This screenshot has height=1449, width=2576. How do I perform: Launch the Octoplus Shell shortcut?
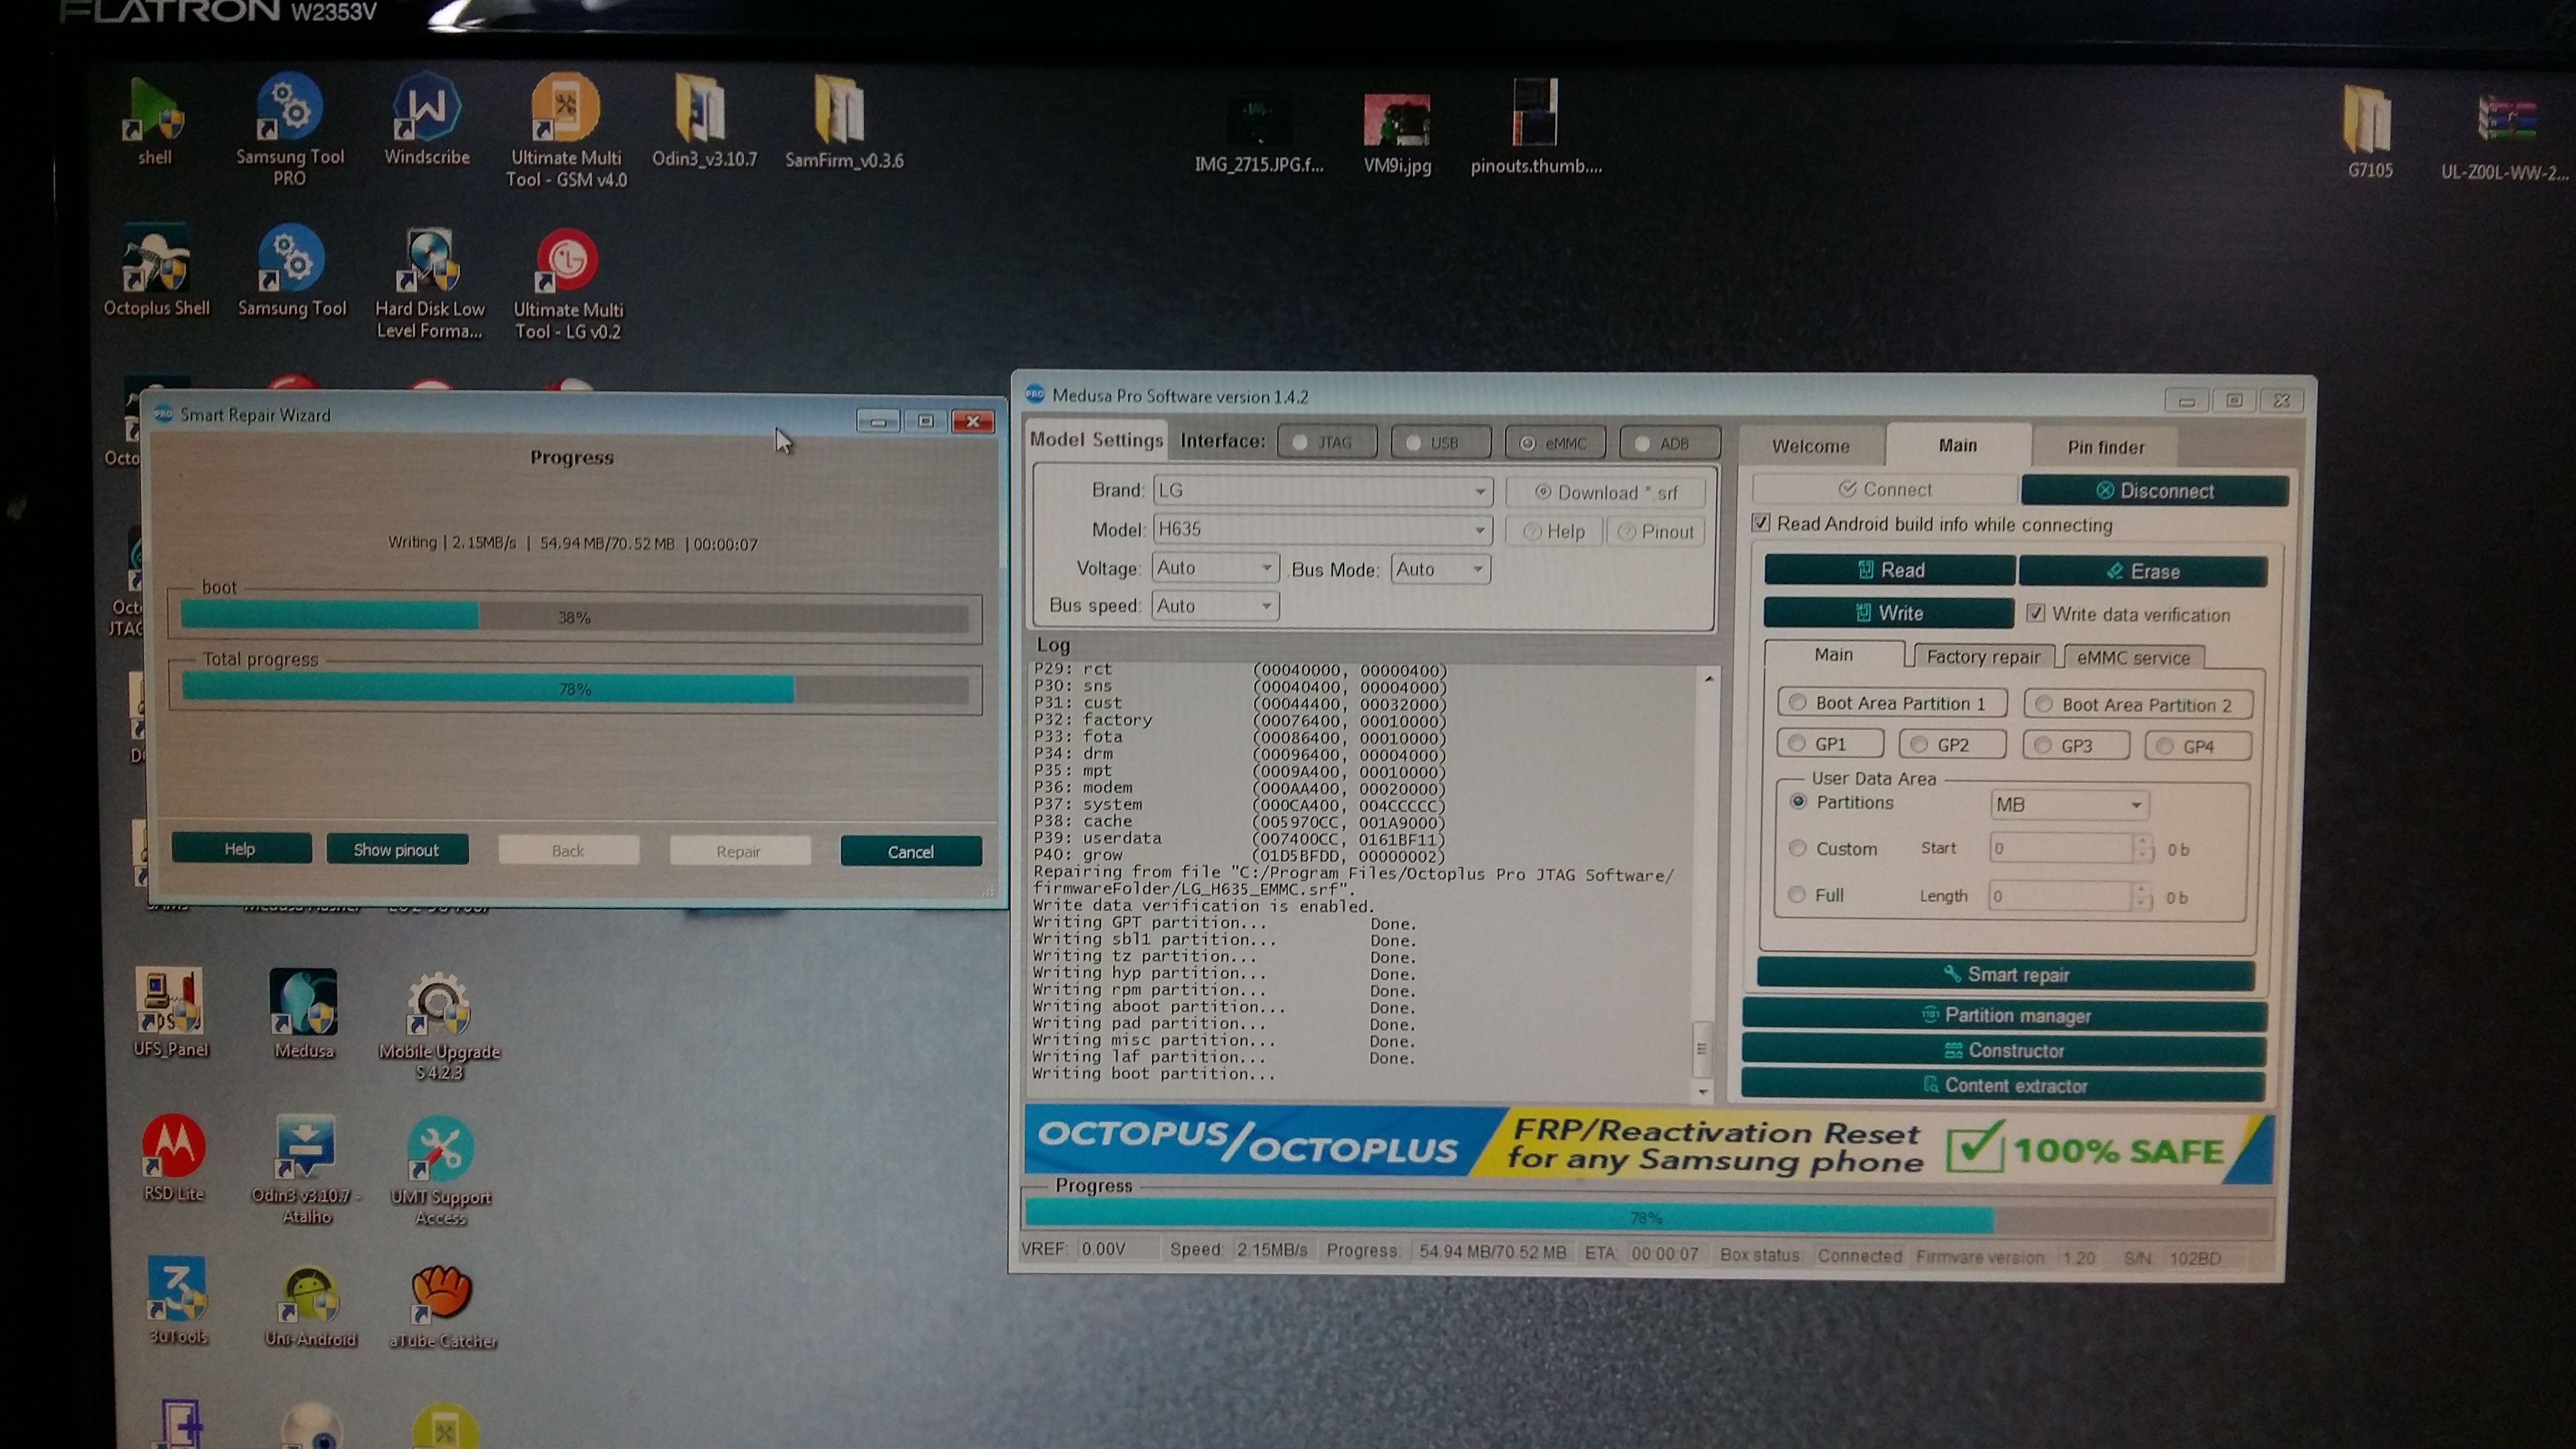(157, 270)
